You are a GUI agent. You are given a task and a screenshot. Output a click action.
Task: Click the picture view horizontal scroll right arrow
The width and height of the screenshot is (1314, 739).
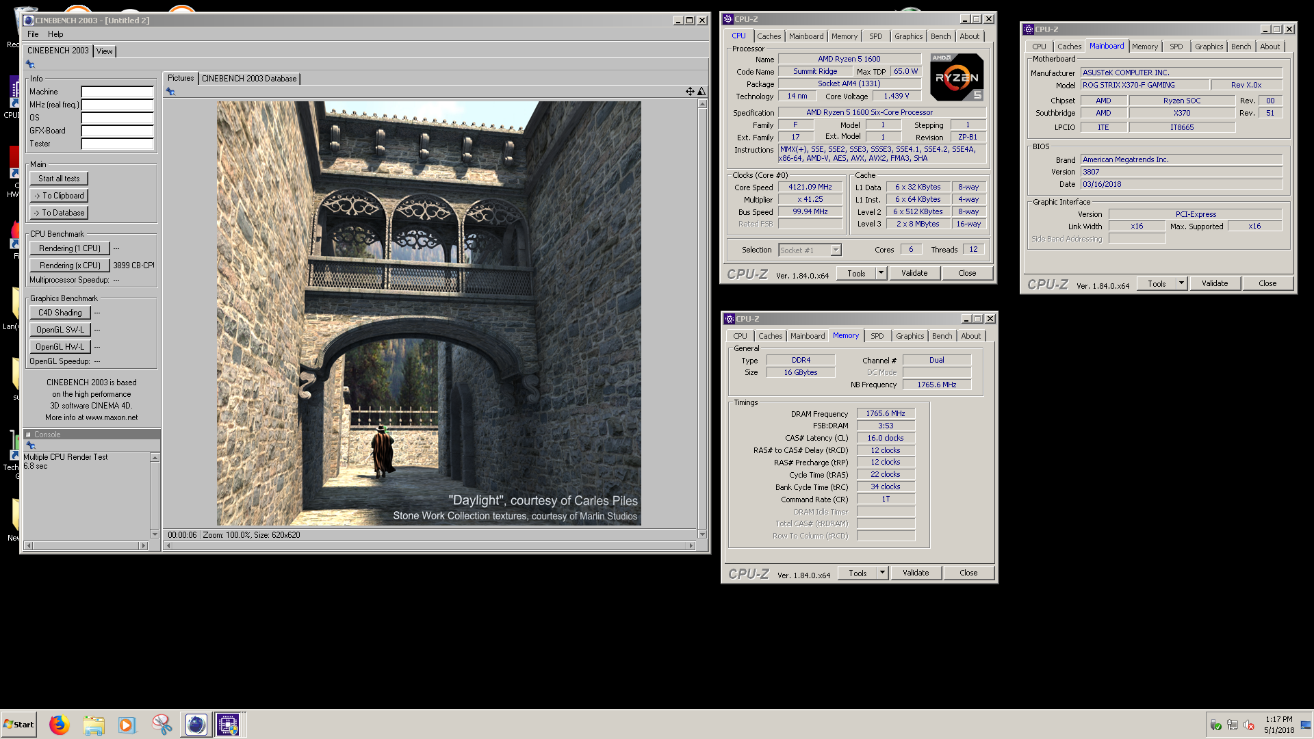coord(691,546)
